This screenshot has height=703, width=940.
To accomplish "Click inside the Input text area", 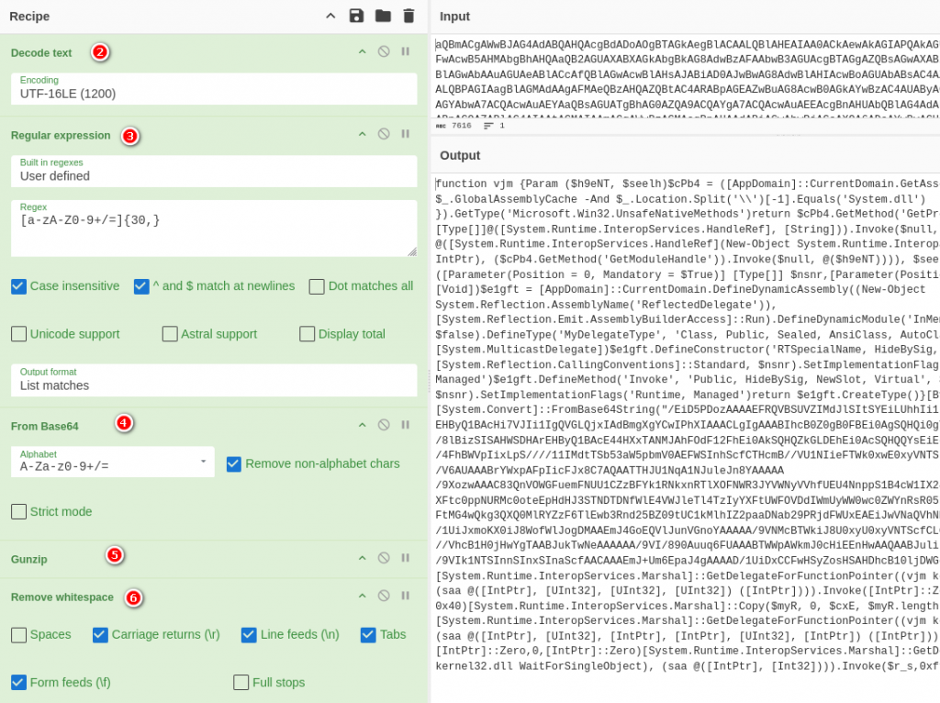I will [687, 76].
